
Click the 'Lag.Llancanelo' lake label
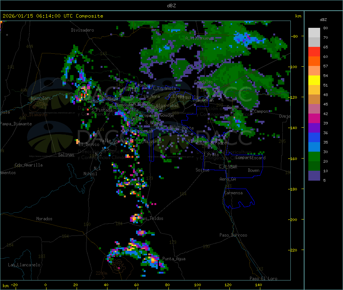point(24,265)
